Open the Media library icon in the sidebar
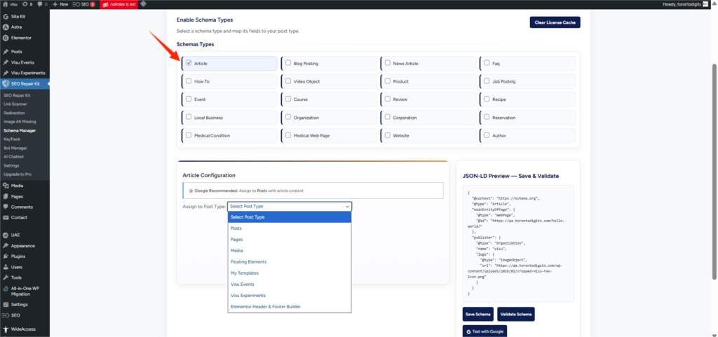Viewport: 718px width, 337px height. (6, 186)
